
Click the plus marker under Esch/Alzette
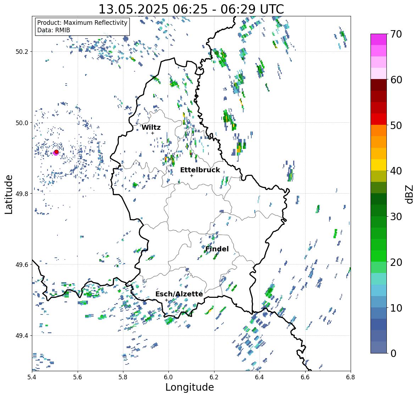click(x=166, y=300)
